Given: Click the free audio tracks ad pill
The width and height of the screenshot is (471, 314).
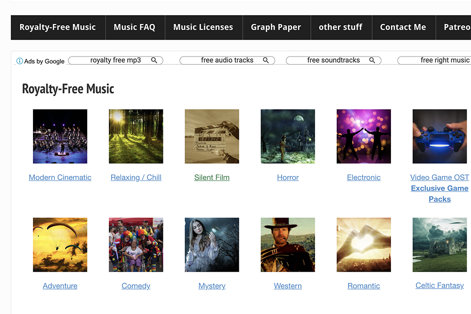Looking at the screenshot, I should (227, 60).
